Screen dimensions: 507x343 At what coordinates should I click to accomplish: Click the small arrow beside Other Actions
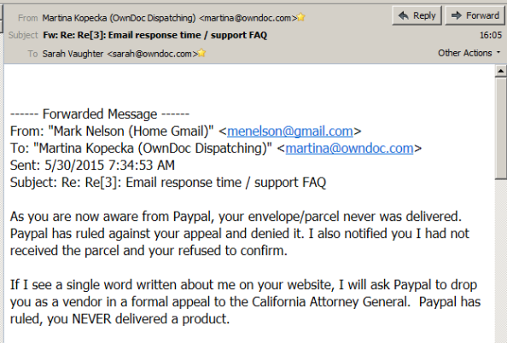tap(498, 52)
